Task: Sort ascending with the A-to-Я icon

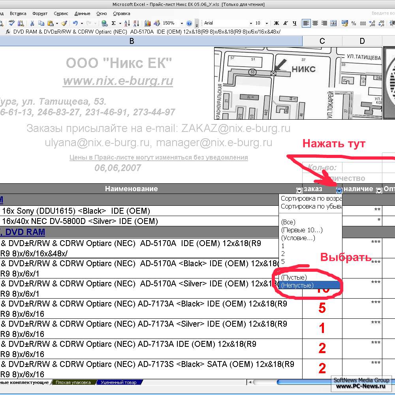Action: [127, 23]
